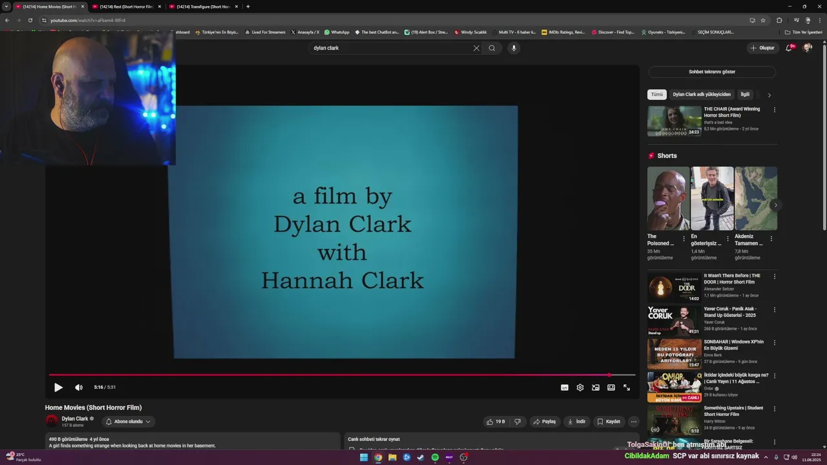Download the video with İndir button
Image resolution: width=827 pixels, height=465 pixels.
576,422
